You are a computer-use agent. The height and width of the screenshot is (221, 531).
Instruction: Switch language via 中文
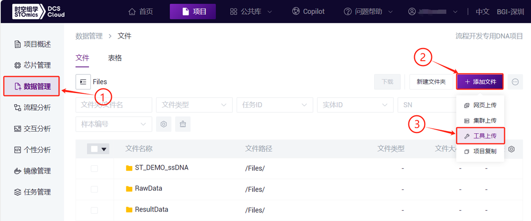(x=482, y=12)
